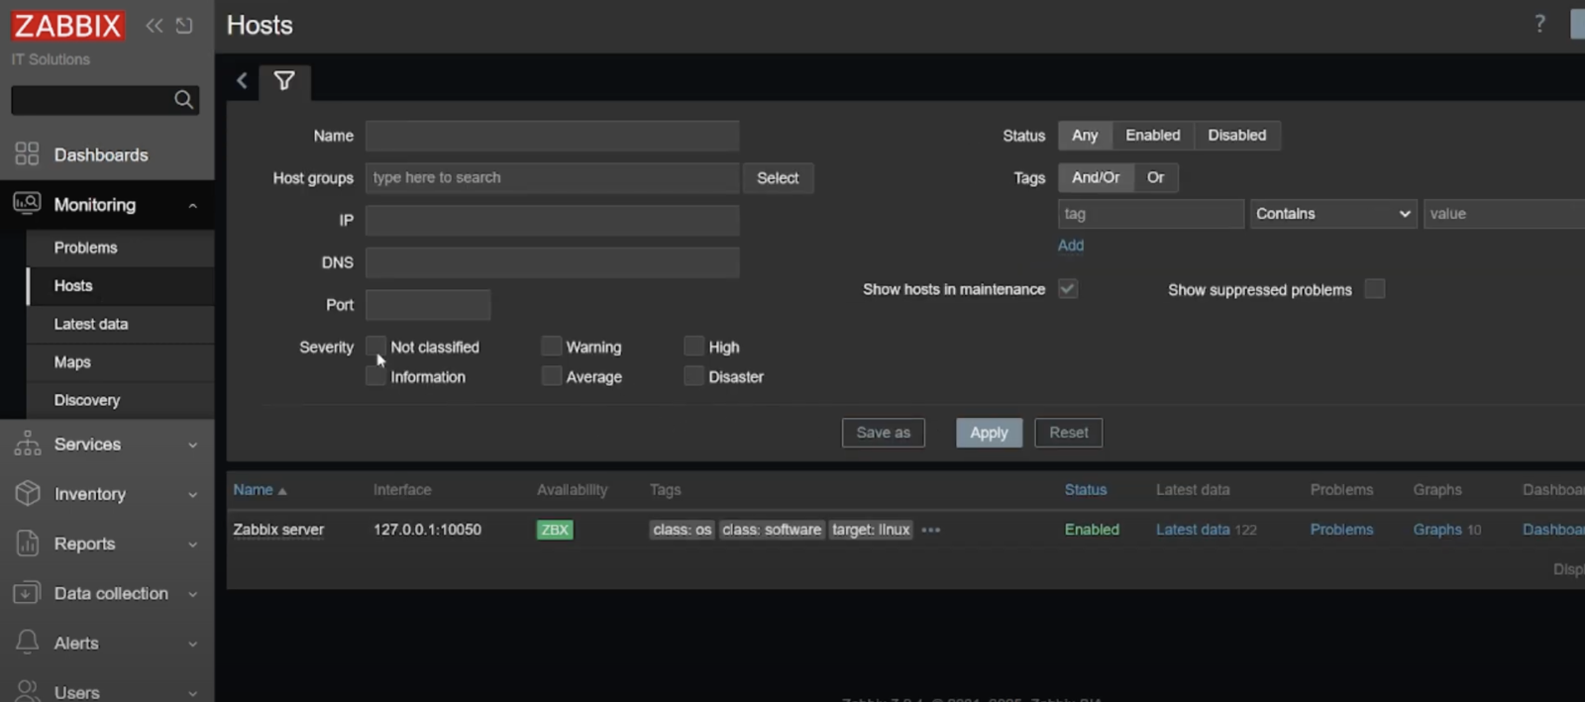Open the Contains tag operator dropdown
The height and width of the screenshot is (702, 1585).
(1333, 214)
